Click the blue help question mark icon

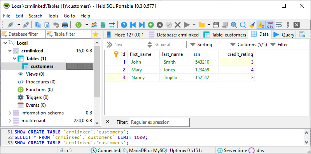(x=124, y=25)
